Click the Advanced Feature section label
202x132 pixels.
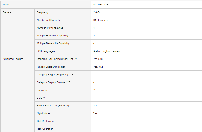[13, 59]
